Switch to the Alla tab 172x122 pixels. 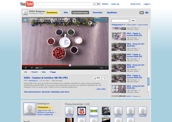(66, 13)
